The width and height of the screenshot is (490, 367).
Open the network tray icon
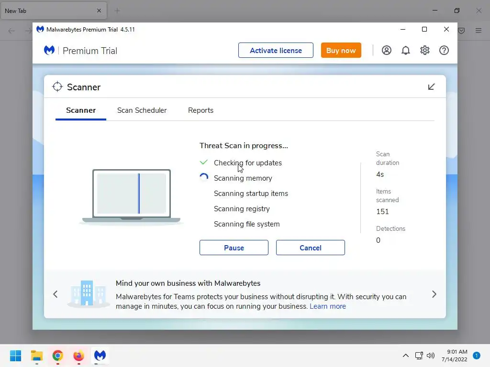tap(419, 356)
